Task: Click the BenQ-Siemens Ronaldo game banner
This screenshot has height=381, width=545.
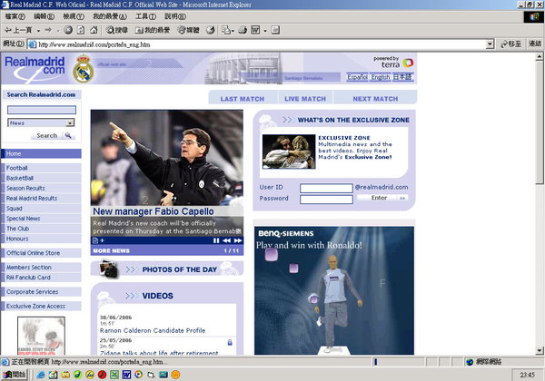Action: click(x=334, y=291)
